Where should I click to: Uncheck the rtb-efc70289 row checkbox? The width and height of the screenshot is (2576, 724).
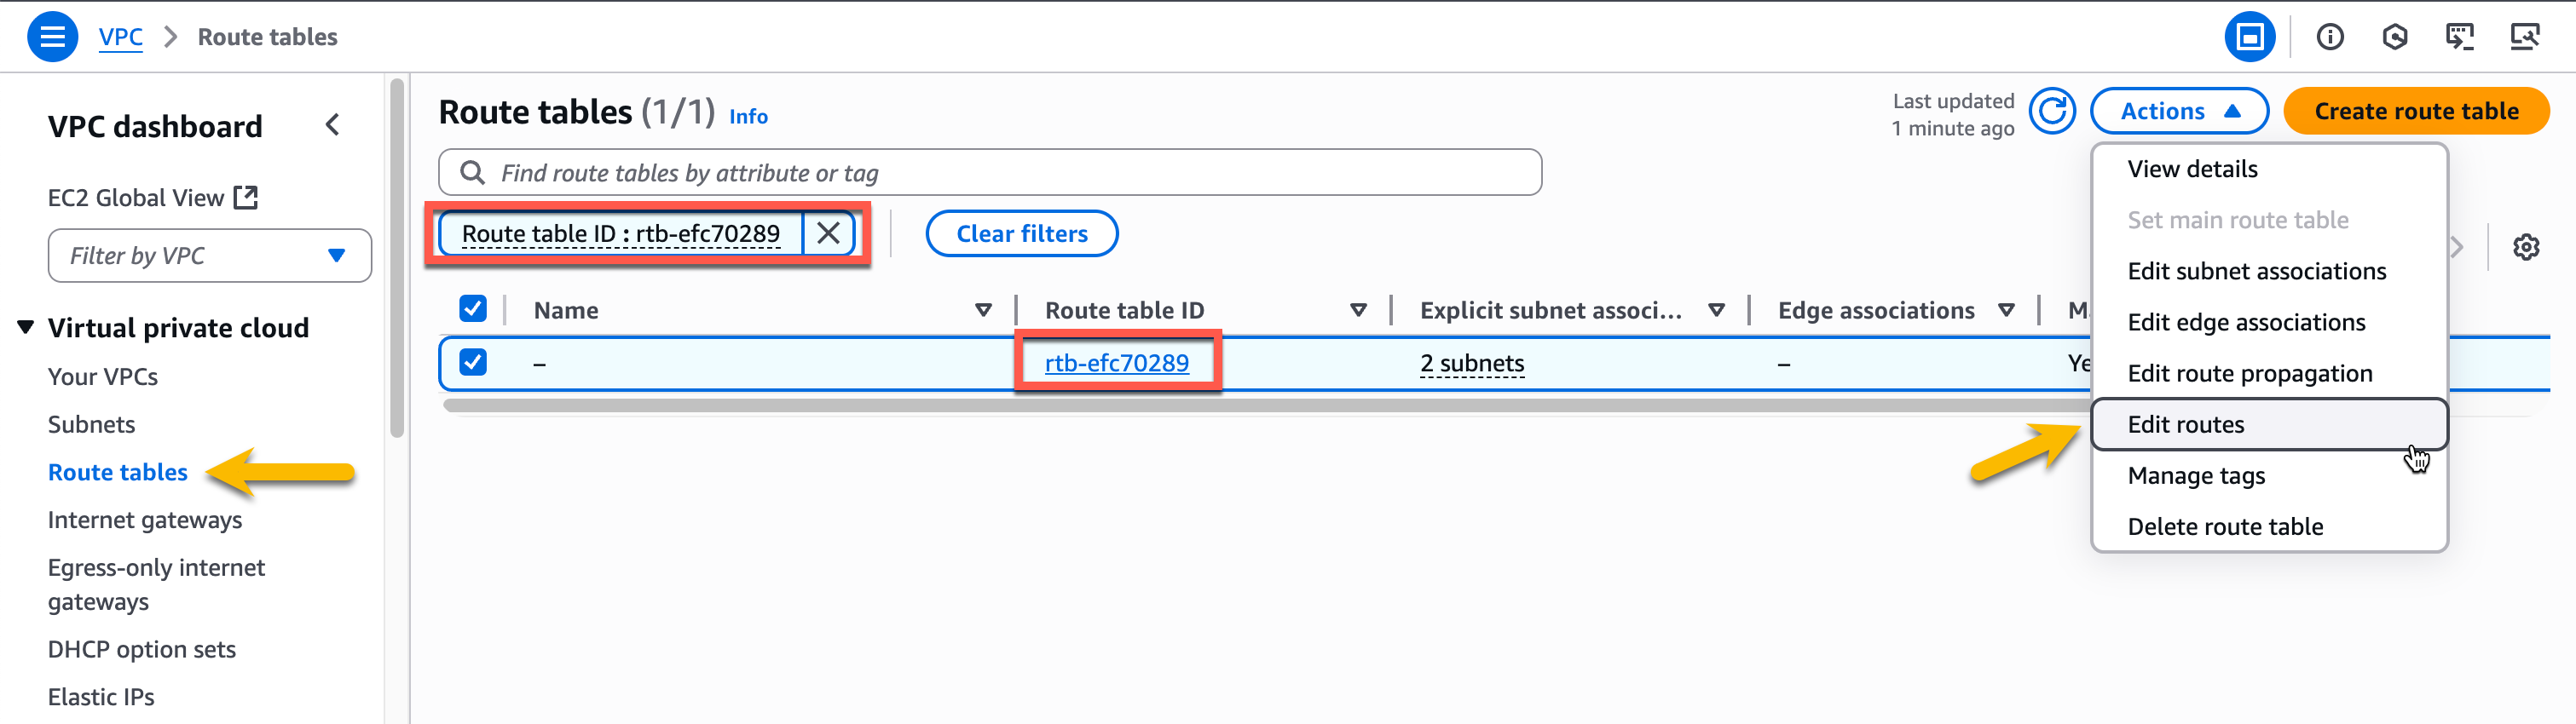click(x=473, y=363)
